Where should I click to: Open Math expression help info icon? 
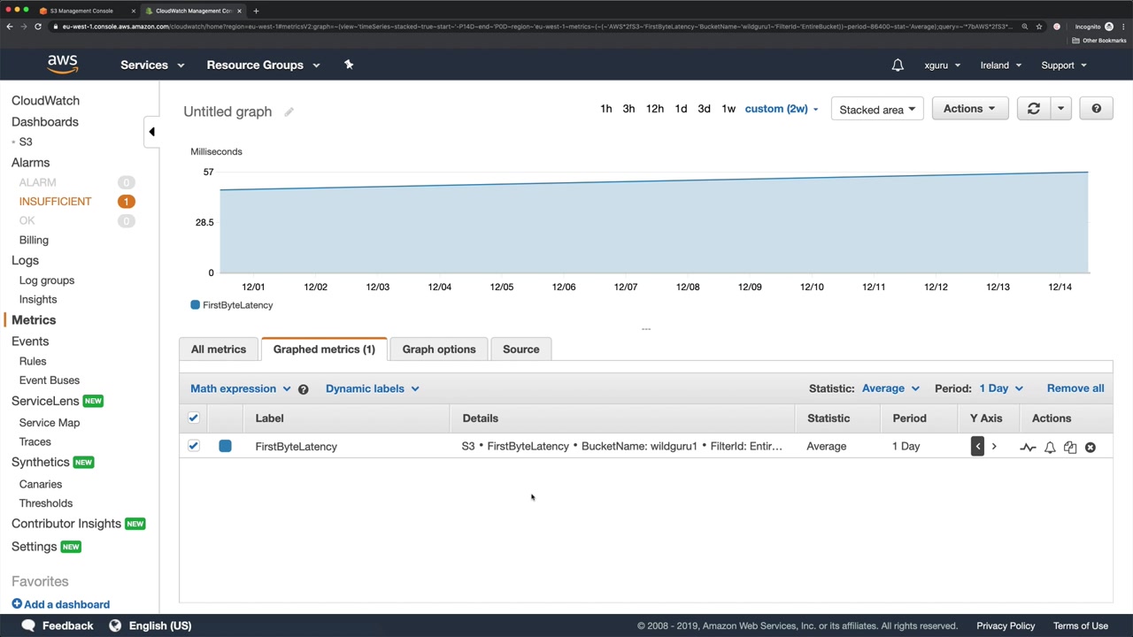pyautogui.click(x=303, y=389)
